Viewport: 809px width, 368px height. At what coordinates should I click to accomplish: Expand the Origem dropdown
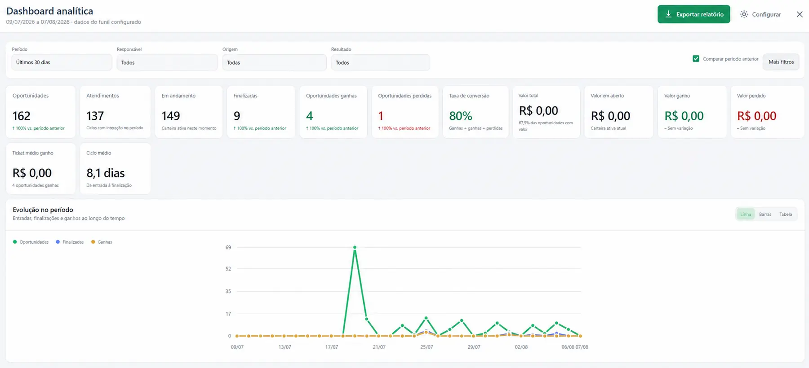pos(274,62)
